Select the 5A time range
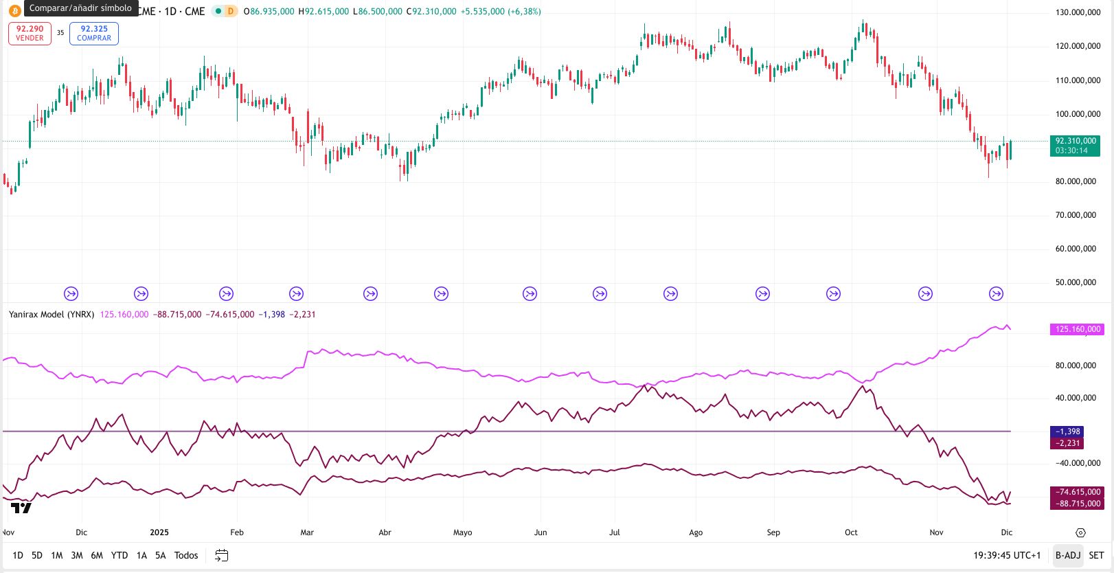Image resolution: width=1114 pixels, height=573 pixels. 161,555
